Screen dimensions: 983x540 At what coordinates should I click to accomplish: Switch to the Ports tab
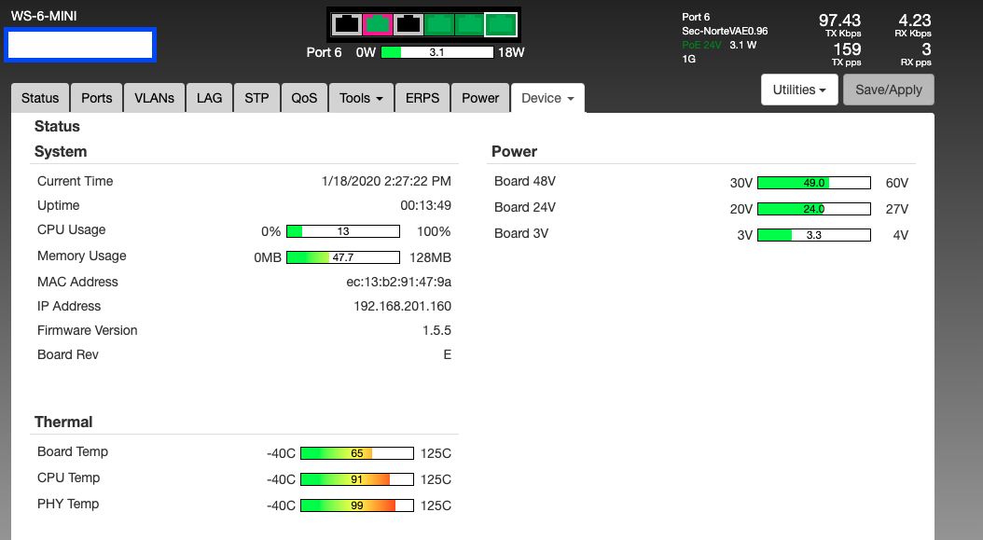click(x=96, y=98)
